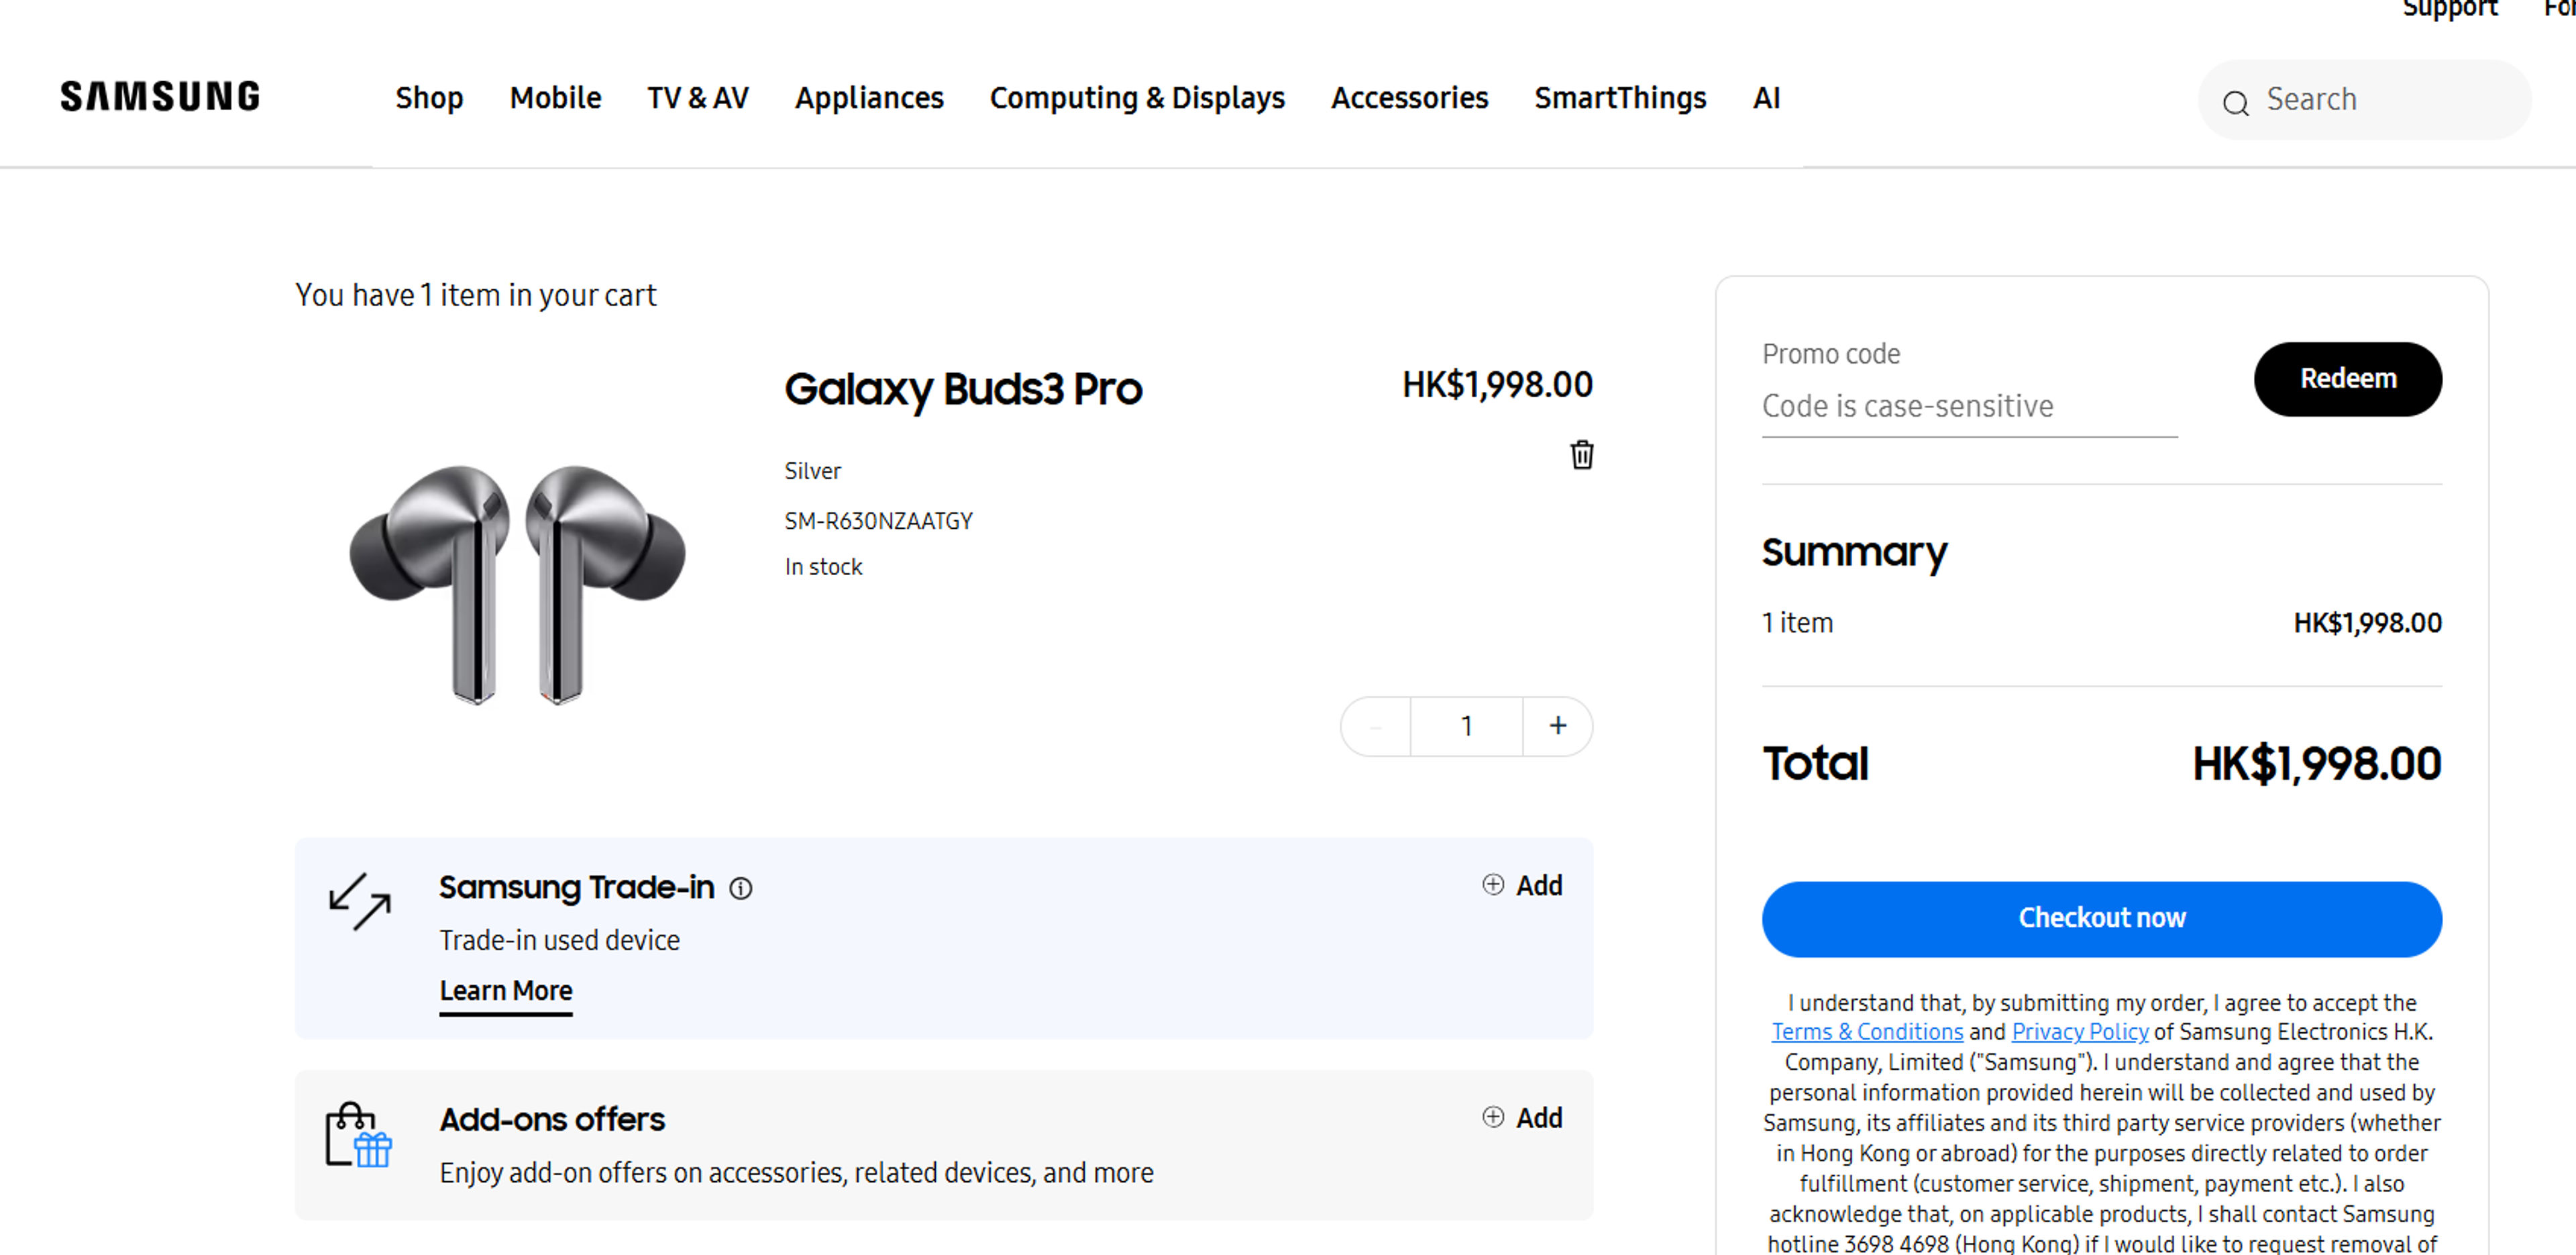
Task: Click the Samsung logo
Action: [160, 97]
